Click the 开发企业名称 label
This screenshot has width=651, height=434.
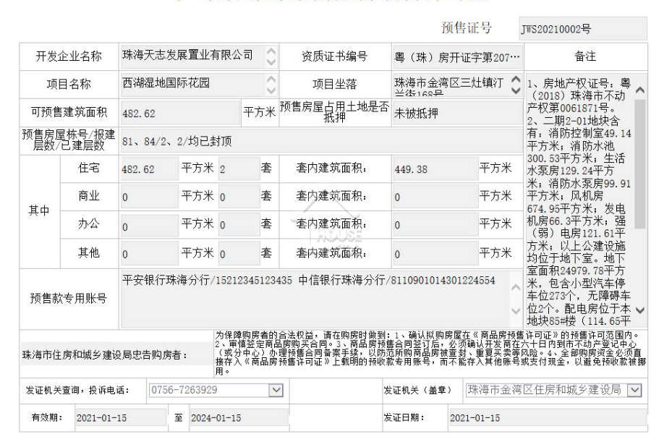pos(69,56)
